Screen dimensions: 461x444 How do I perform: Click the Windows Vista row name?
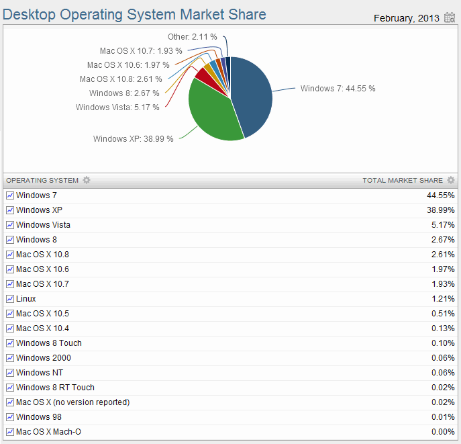[x=43, y=225]
